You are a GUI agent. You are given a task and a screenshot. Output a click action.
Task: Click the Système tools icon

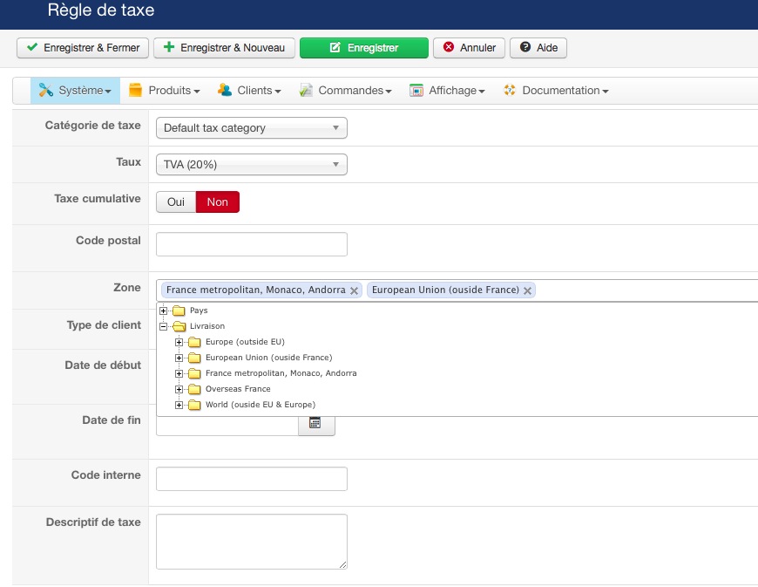click(46, 90)
